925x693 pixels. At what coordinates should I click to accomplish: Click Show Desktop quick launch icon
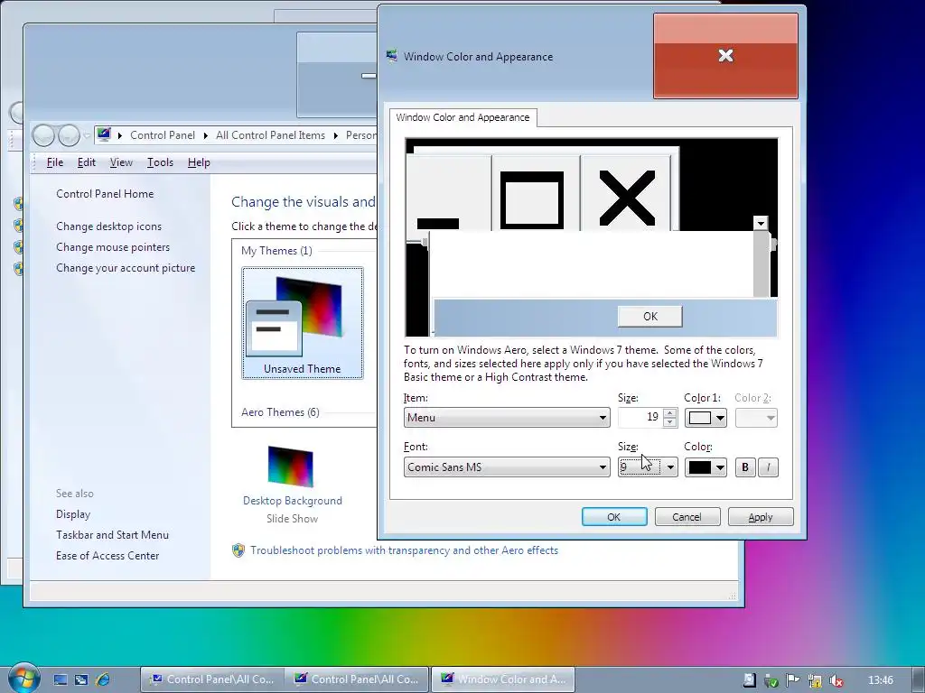pos(61,679)
